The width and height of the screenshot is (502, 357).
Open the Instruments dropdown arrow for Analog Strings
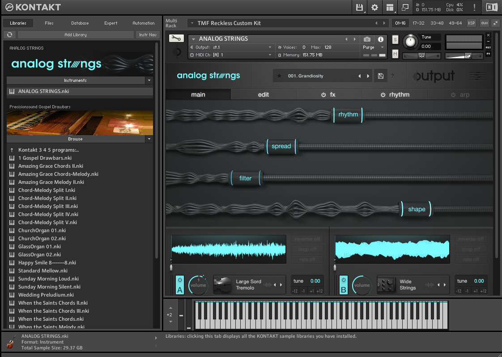click(149, 81)
